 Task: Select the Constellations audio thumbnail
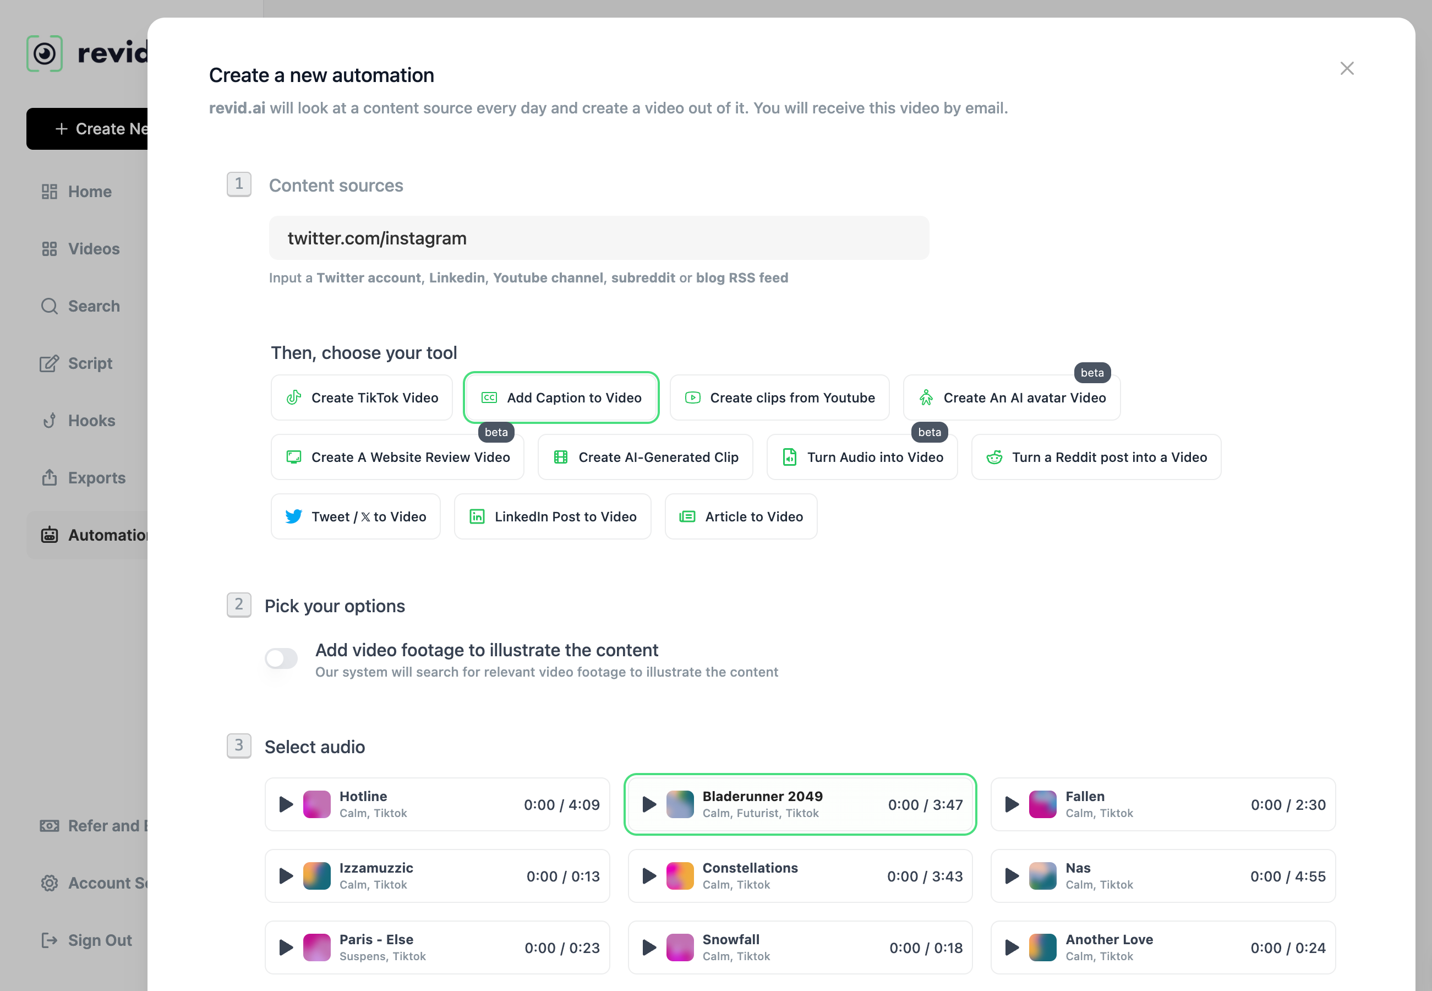(x=680, y=876)
